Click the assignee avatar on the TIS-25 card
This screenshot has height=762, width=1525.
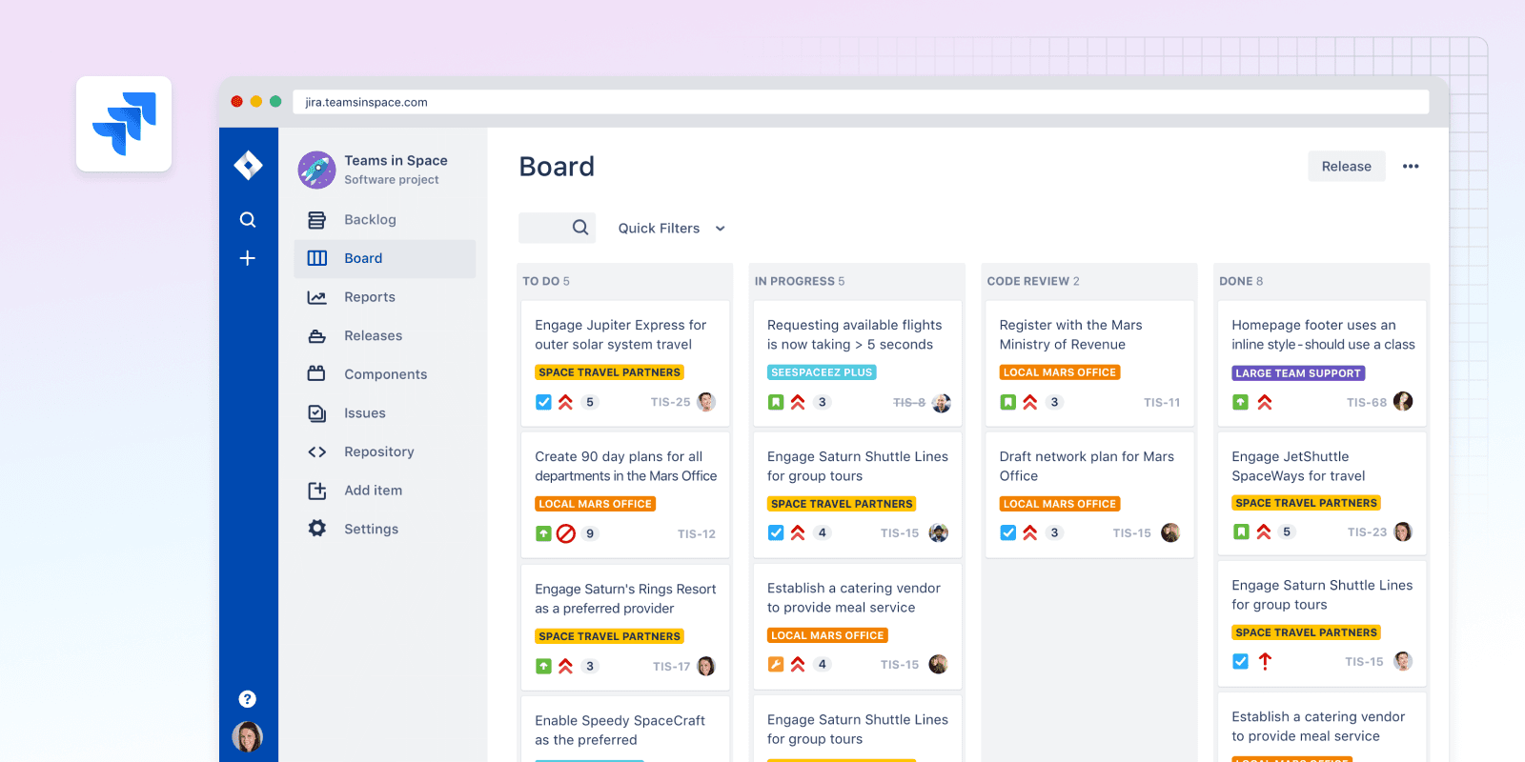706,402
